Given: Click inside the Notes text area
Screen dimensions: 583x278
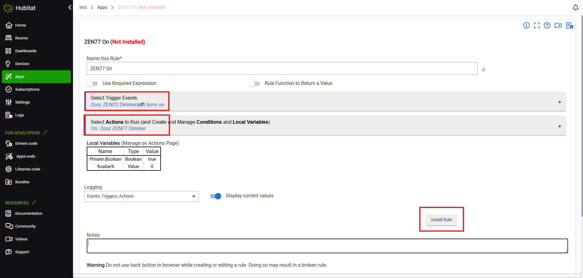Looking at the screenshot, I should (327, 246).
